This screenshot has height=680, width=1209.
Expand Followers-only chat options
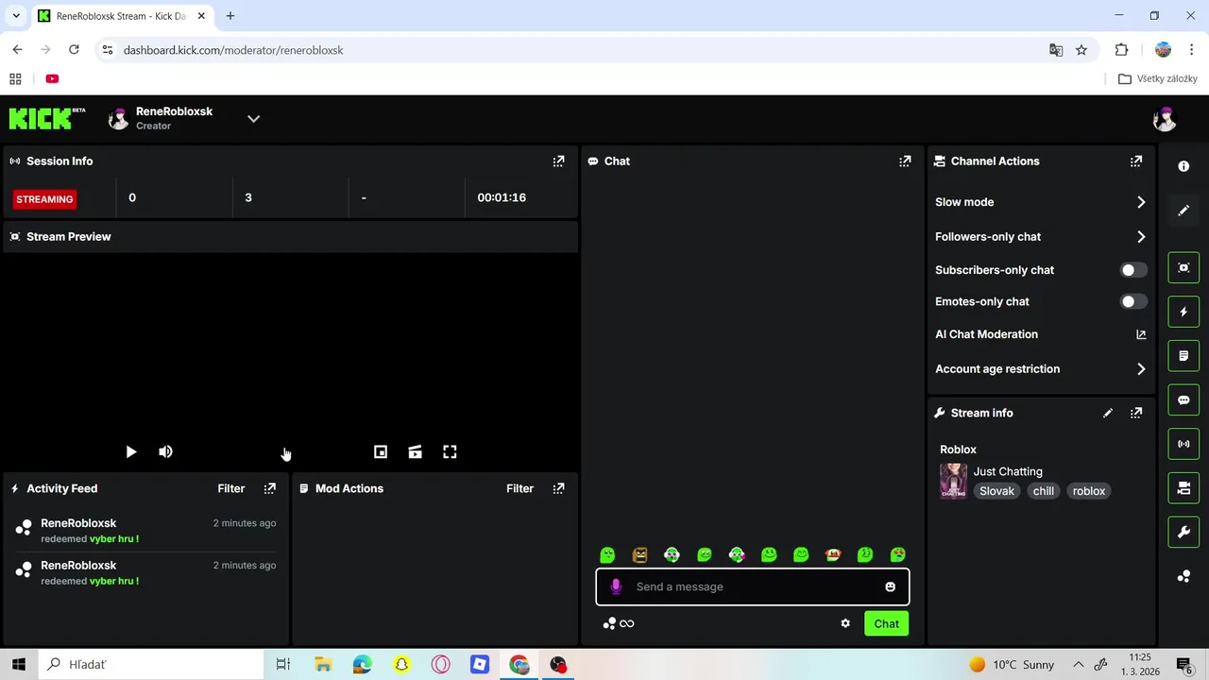point(1141,237)
